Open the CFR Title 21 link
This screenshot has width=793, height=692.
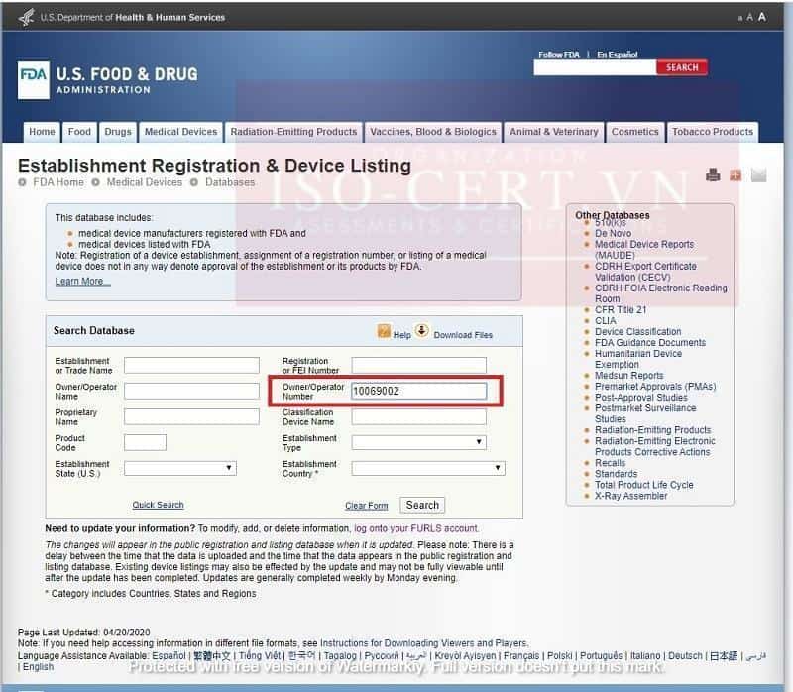coord(621,310)
